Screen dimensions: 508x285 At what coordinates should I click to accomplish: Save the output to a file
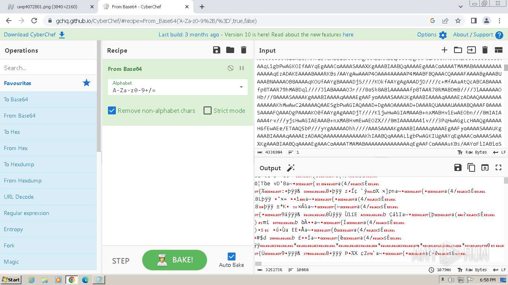tap(458, 167)
